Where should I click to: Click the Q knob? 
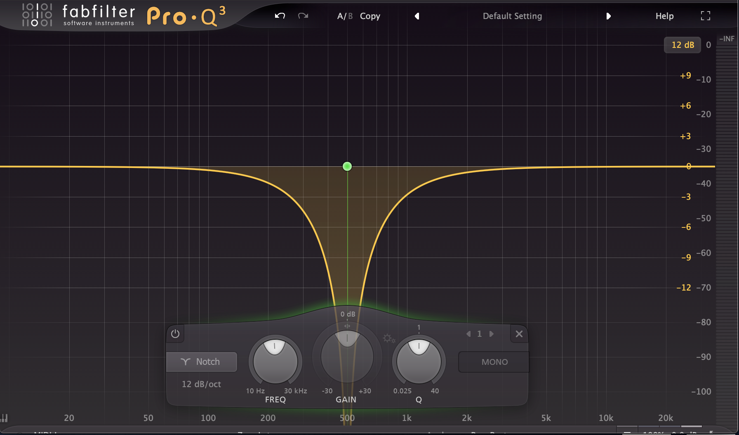[419, 361]
